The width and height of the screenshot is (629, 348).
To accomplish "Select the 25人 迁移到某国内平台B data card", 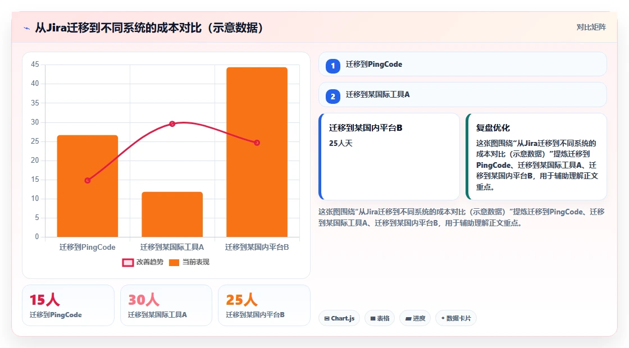I will pyautogui.click(x=264, y=305).
